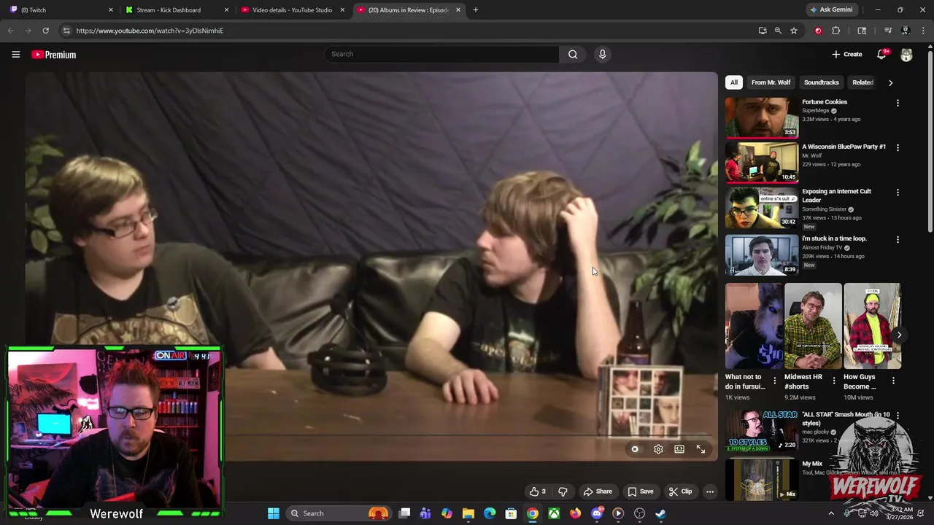
Task: Open File Explorer from taskbar
Action: pos(468,513)
